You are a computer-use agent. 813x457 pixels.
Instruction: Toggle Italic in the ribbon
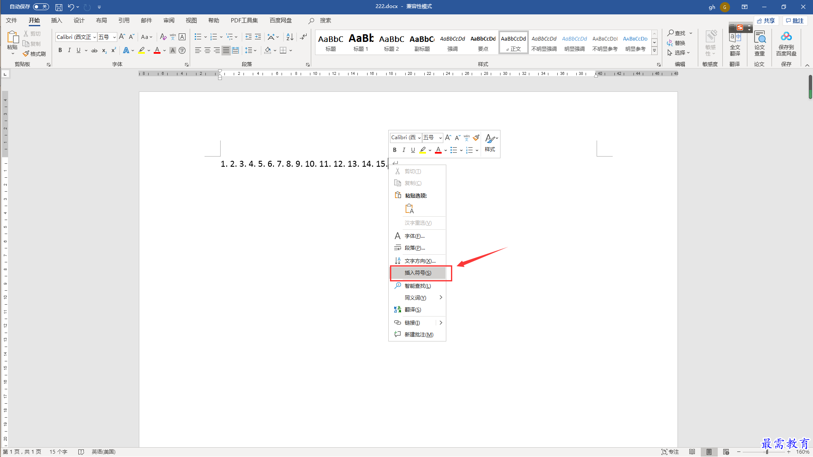coord(69,50)
